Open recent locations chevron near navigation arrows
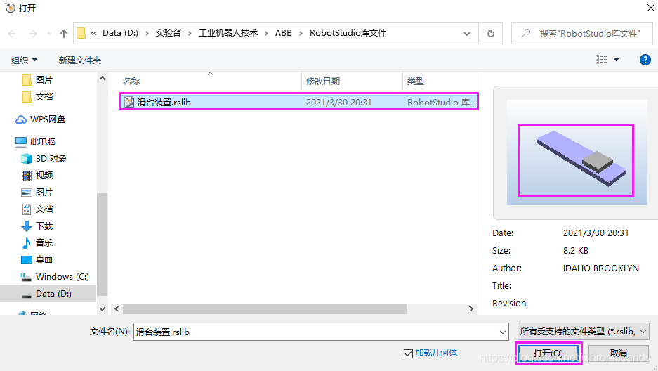Screen dimensions: 658x371 click(x=50, y=34)
